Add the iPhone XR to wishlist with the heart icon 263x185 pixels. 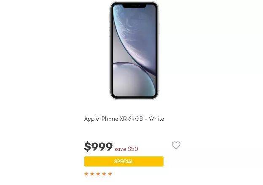[x=176, y=145]
